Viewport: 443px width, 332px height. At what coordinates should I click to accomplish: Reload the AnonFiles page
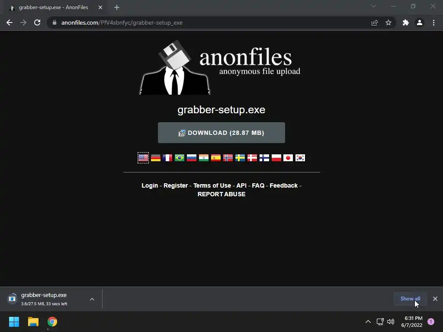[37, 22]
